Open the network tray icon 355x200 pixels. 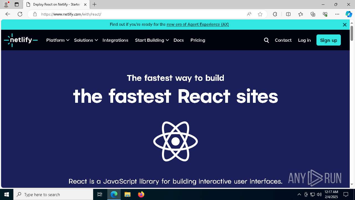coord(313,194)
